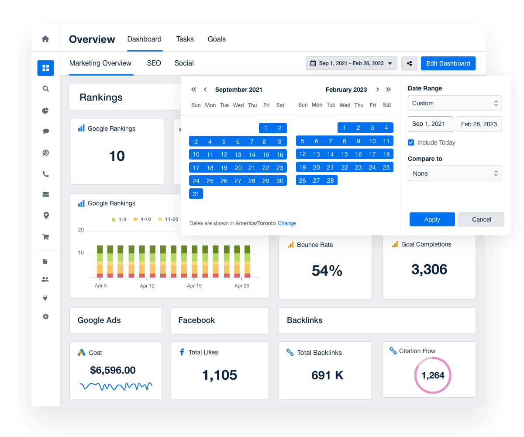
Task: Click the Change timezone link
Action: click(286, 223)
